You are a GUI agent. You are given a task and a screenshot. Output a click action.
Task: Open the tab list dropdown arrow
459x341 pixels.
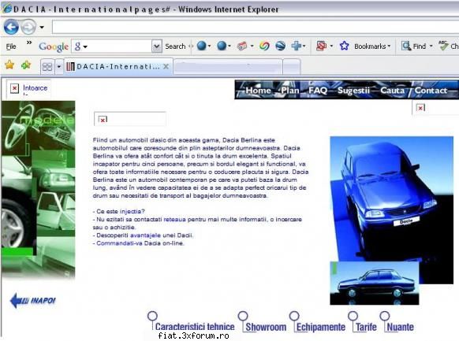pos(59,67)
